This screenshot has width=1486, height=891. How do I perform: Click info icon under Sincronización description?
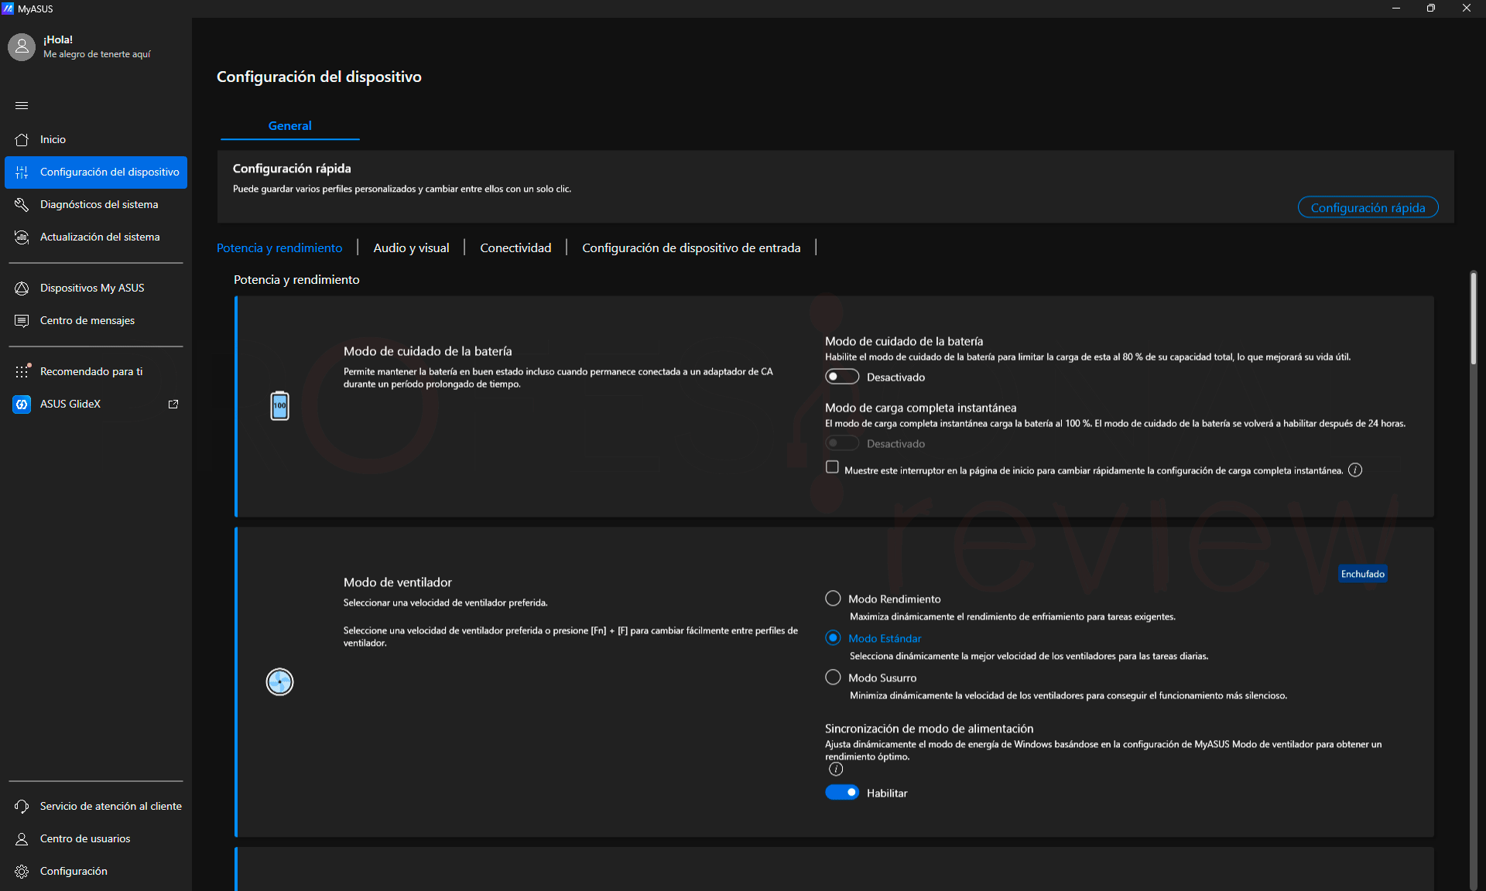click(x=836, y=769)
